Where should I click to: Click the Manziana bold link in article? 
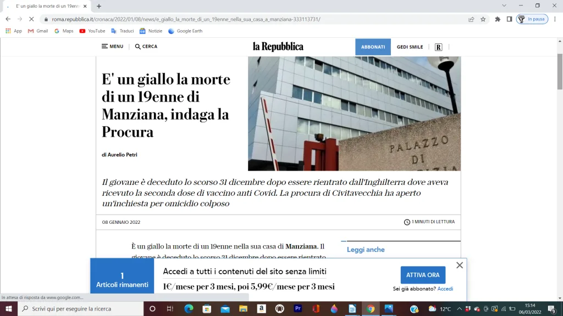pos(301,246)
